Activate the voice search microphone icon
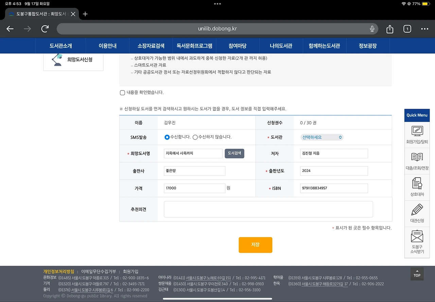 coord(372,29)
